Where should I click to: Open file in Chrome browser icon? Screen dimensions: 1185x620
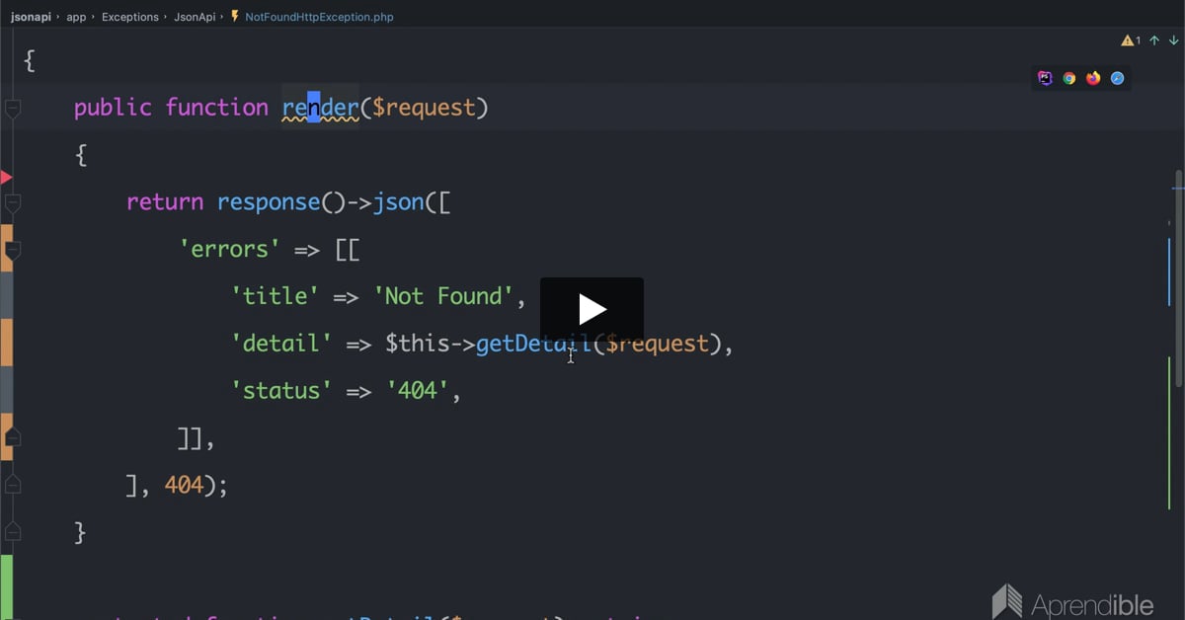pos(1069,78)
